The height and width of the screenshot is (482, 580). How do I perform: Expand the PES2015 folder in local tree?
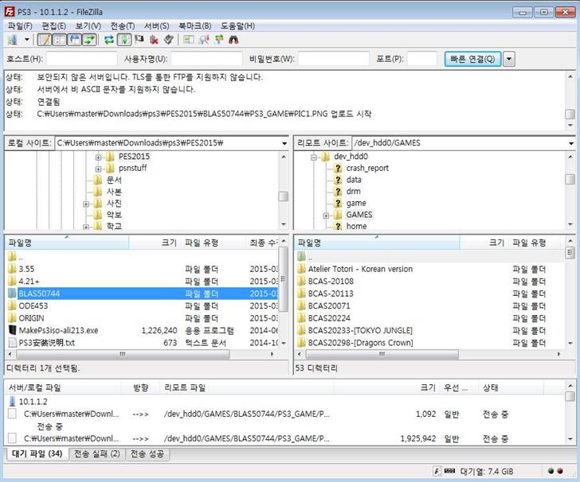pos(99,157)
